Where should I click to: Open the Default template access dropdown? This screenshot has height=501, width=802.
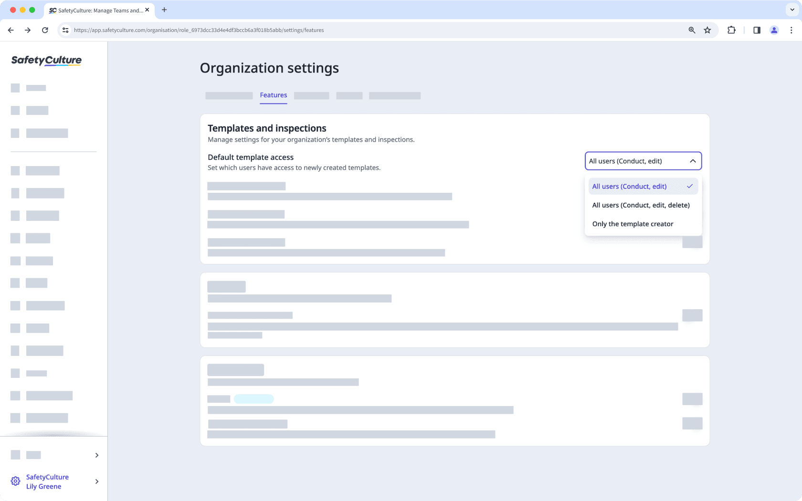click(x=643, y=161)
